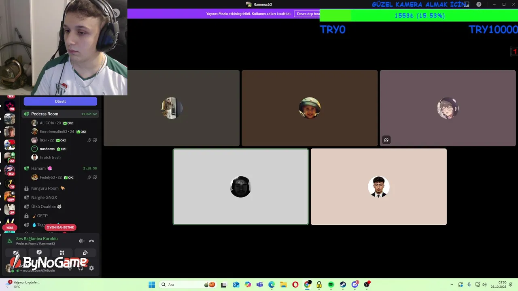This screenshot has height=291, width=518.
Task: Open Microsoft Edge from taskbar
Action: [x=272, y=285]
